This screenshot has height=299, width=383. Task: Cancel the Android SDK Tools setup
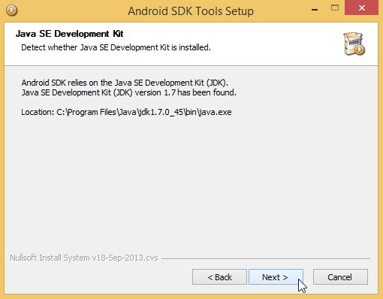340,277
